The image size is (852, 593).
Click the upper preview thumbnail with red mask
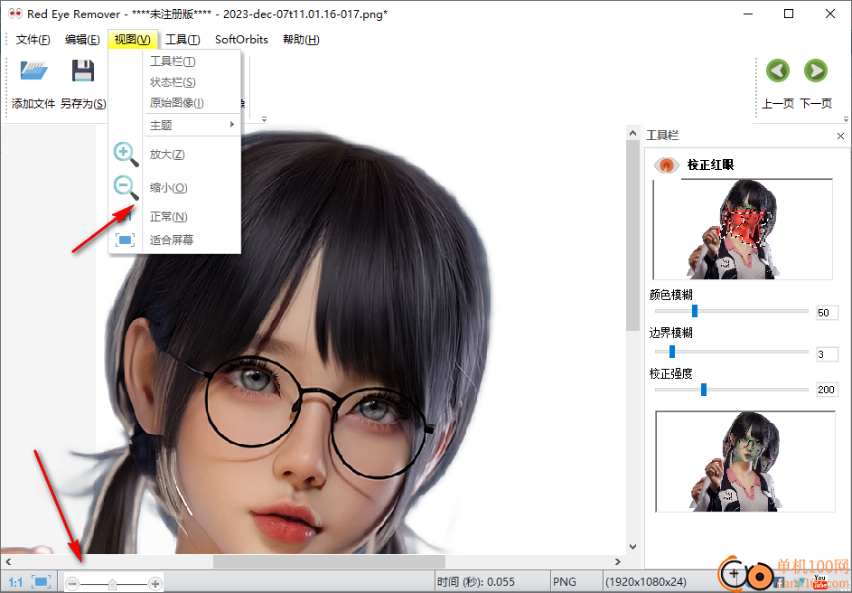[x=743, y=229]
